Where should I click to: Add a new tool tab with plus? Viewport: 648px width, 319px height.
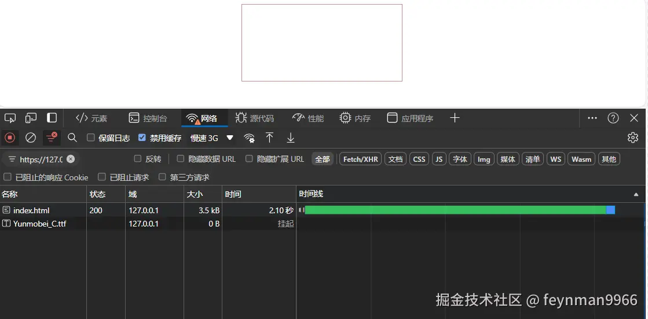point(455,118)
